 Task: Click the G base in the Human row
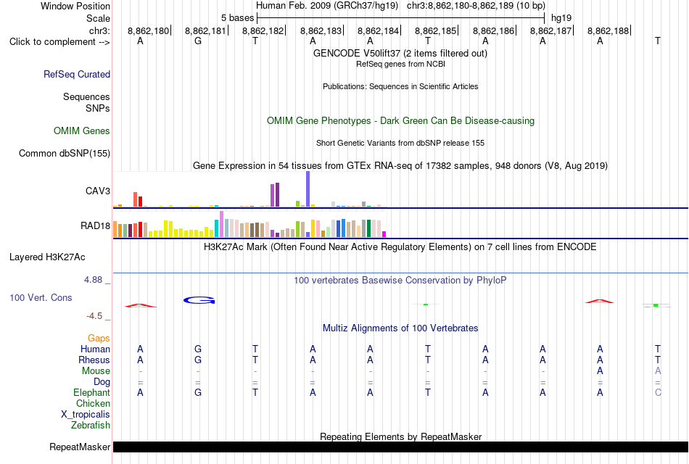[198, 349]
